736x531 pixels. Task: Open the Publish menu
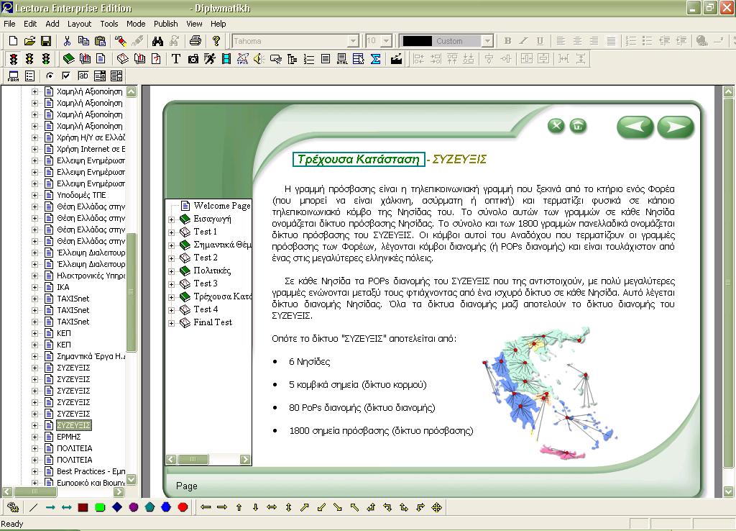point(166,24)
